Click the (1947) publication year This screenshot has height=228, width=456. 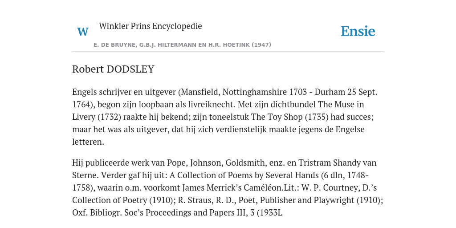[x=261, y=45]
